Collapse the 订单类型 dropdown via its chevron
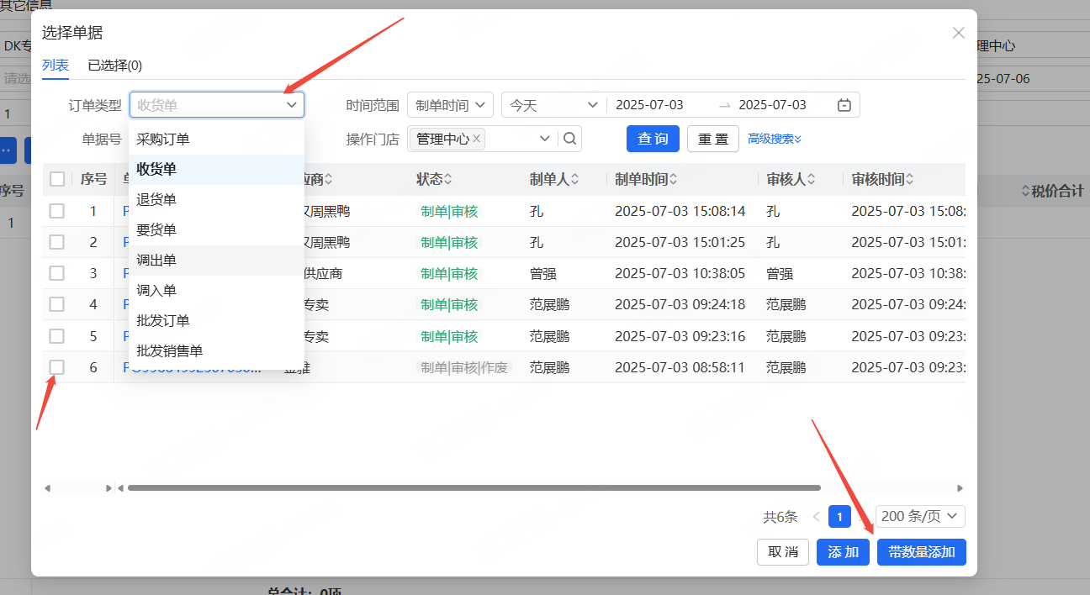The height and width of the screenshot is (595, 1090). [x=291, y=105]
